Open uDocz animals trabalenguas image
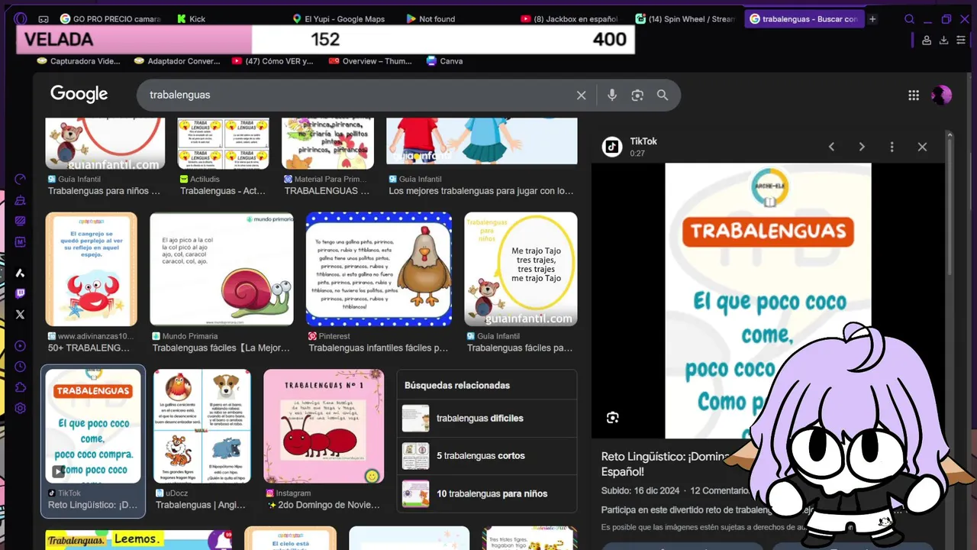The image size is (977, 550). click(x=202, y=426)
